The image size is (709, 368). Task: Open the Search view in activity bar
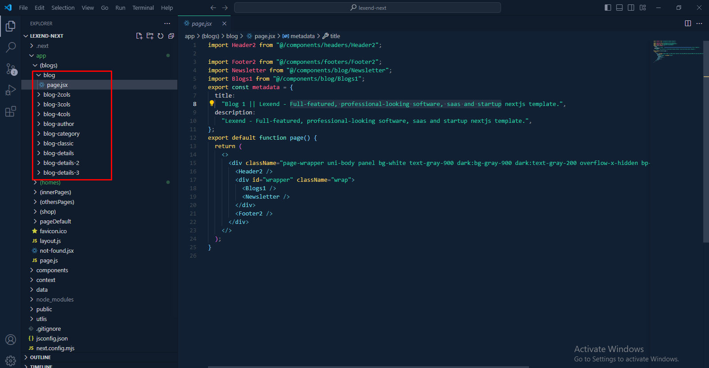11,47
